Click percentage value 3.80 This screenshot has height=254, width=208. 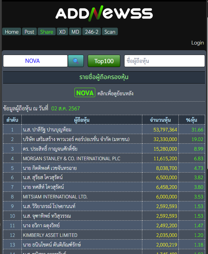click(199, 187)
